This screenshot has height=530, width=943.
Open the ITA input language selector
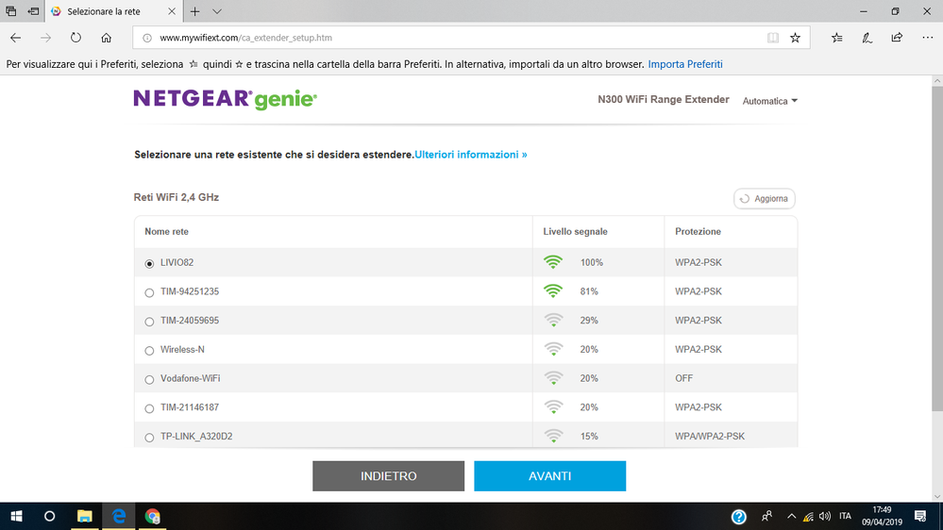[846, 516]
